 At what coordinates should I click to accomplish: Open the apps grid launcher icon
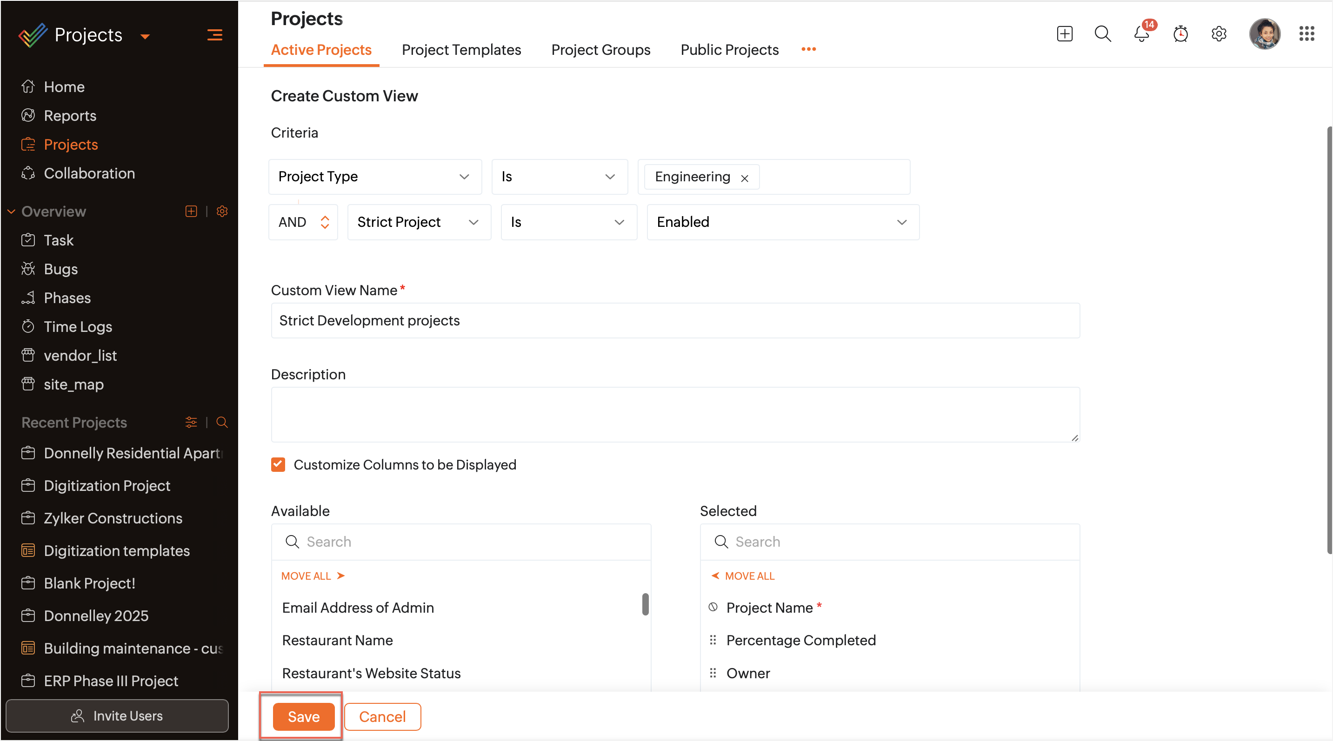(1306, 34)
